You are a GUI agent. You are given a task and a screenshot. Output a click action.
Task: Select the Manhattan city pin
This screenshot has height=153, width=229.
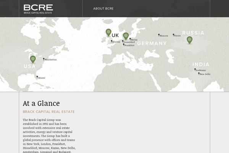[x=44, y=59]
